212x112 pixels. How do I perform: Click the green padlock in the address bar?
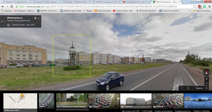click(16, 7)
